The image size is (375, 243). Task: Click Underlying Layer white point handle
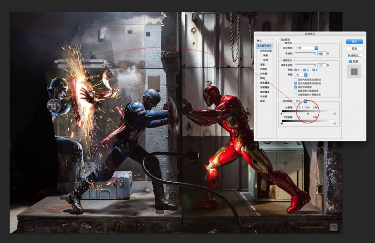(335, 123)
